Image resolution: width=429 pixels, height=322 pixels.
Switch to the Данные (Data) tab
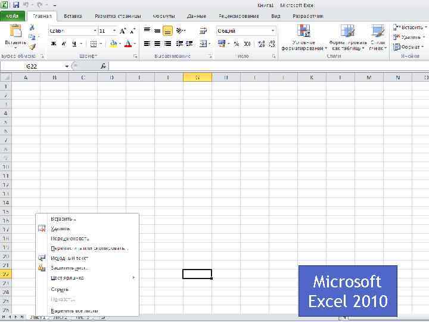pos(197,16)
